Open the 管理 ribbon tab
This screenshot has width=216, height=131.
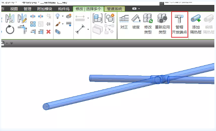(27, 9)
